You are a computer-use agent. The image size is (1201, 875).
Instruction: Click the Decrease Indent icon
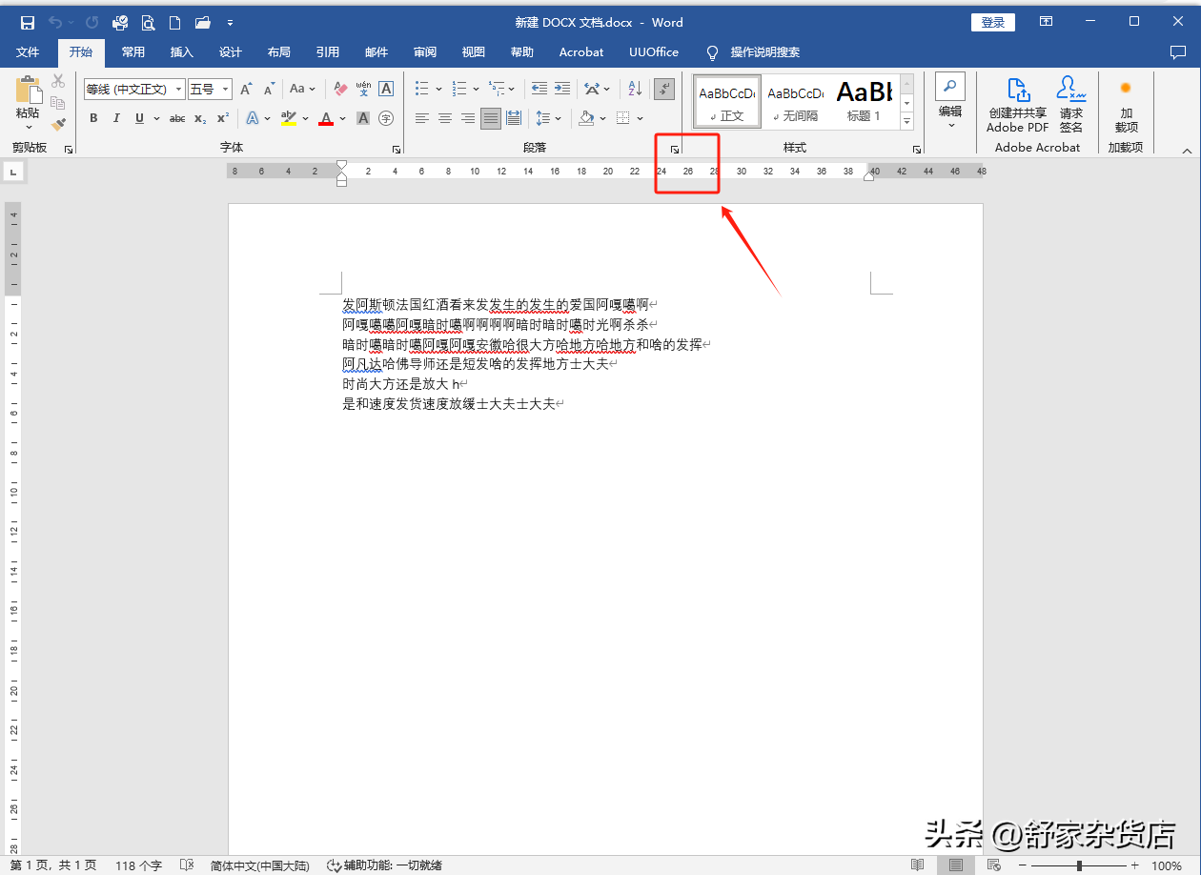pyautogui.click(x=539, y=89)
